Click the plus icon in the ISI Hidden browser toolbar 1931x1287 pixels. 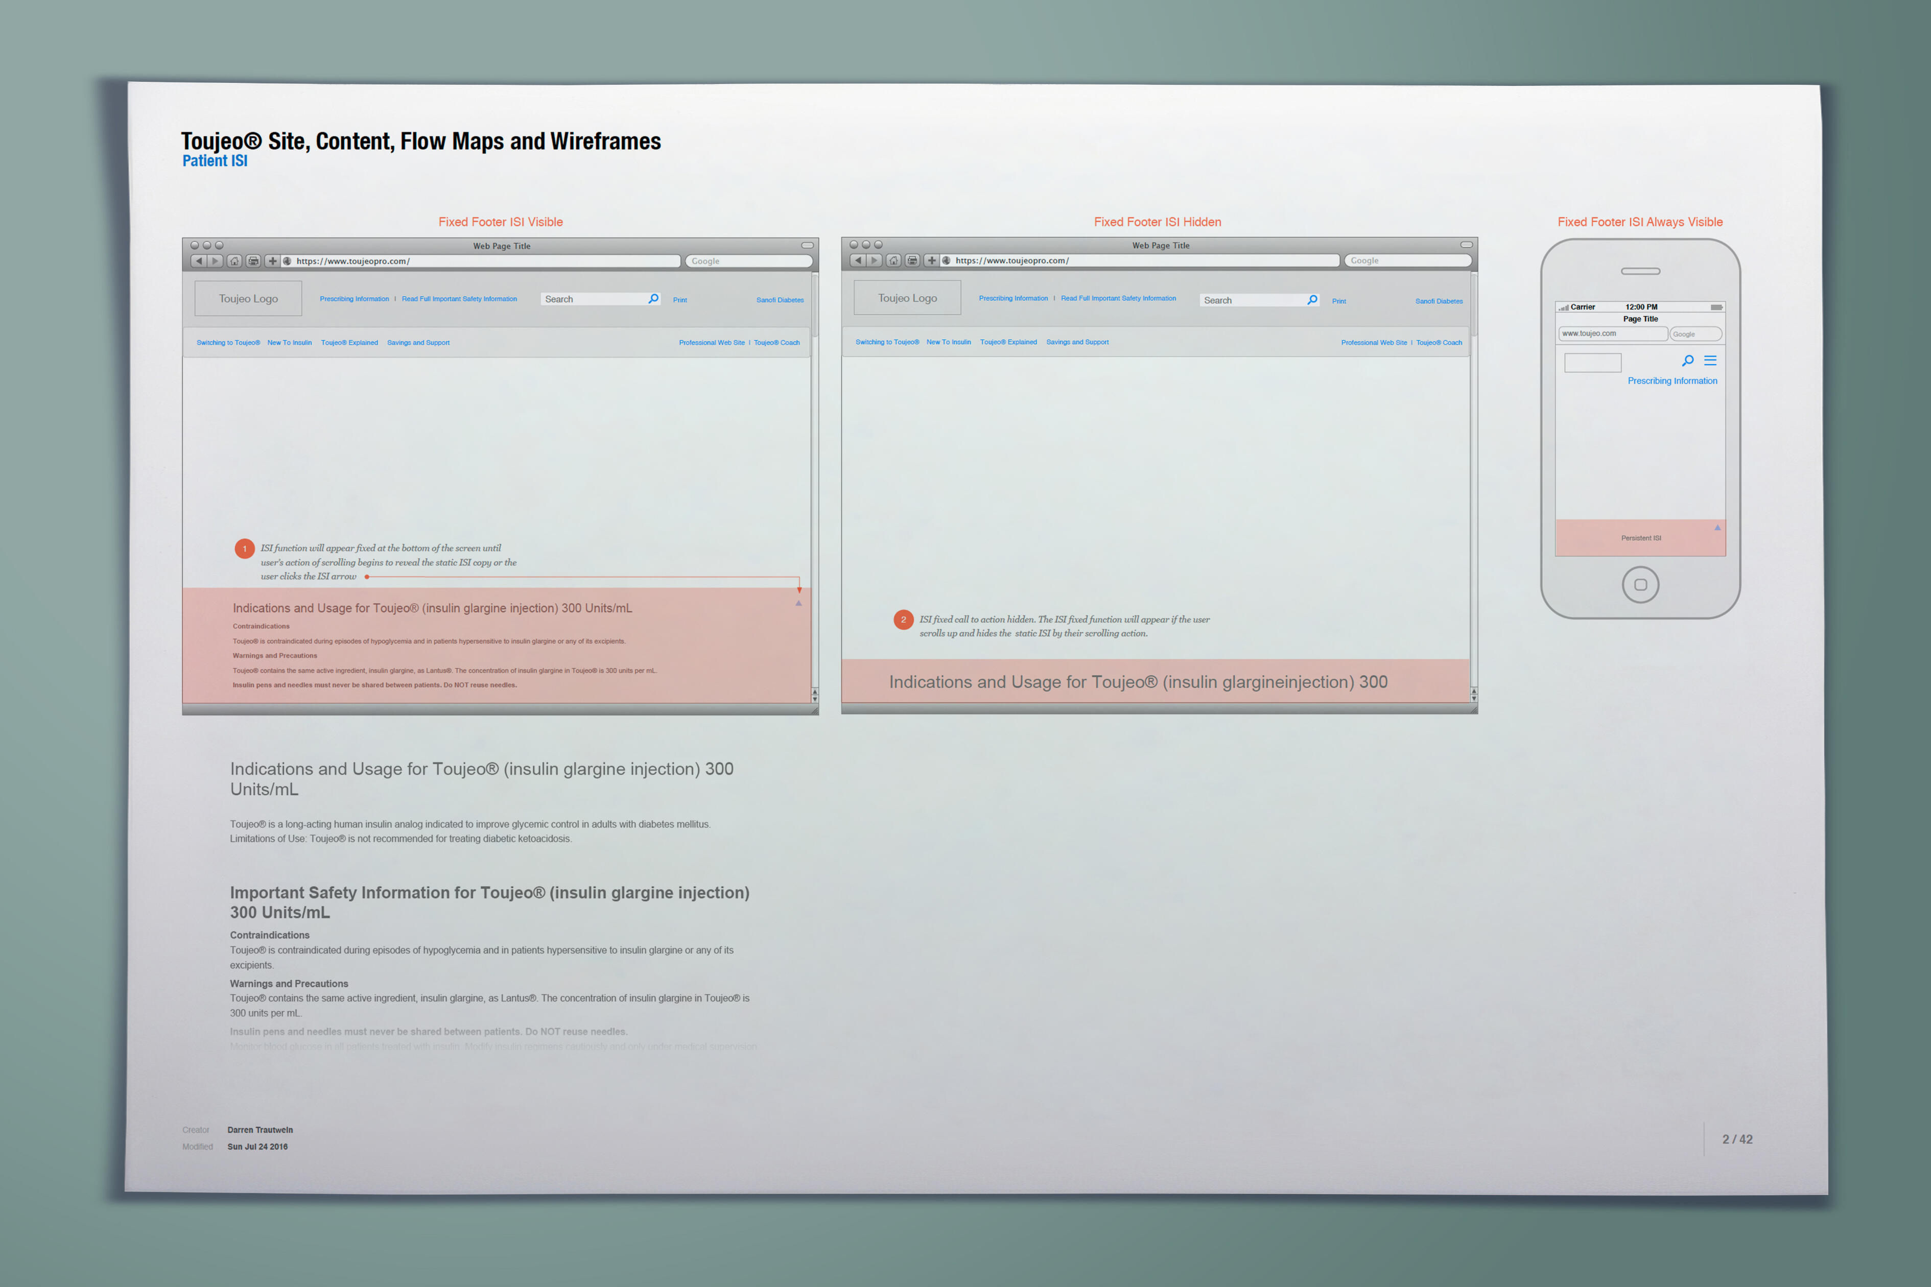(x=932, y=260)
